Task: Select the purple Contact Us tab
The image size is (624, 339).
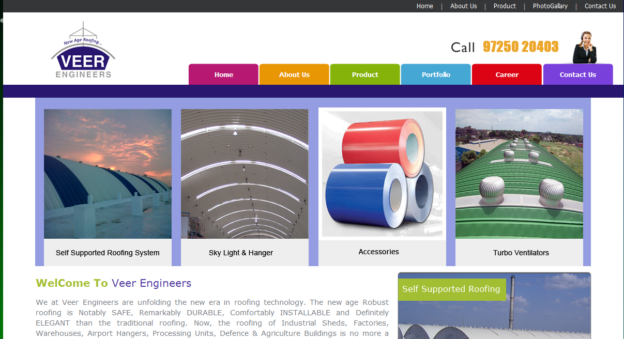Action: pyautogui.click(x=578, y=74)
